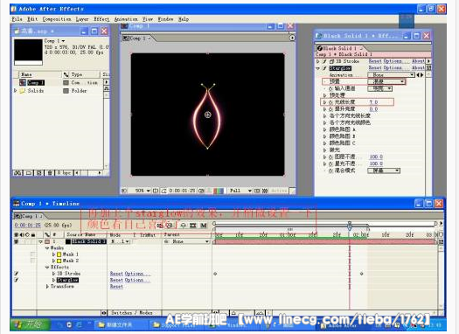
Task: Click the yellow Mask 2 color swatch
Action: tap(59, 261)
